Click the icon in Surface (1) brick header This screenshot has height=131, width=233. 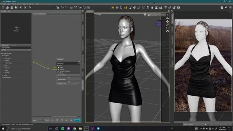(79, 63)
